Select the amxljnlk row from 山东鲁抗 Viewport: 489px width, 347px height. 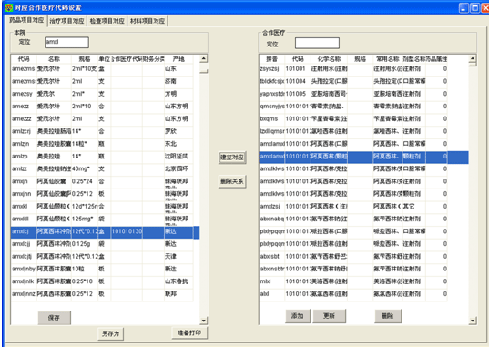pos(102,281)
